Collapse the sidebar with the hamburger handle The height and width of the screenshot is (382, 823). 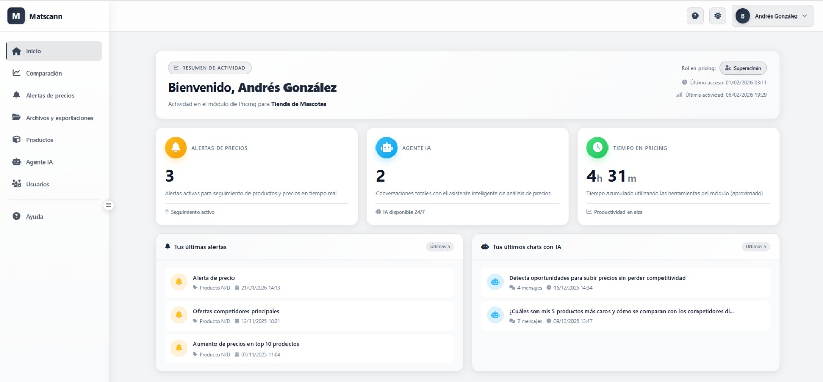(x=109, y=205)
